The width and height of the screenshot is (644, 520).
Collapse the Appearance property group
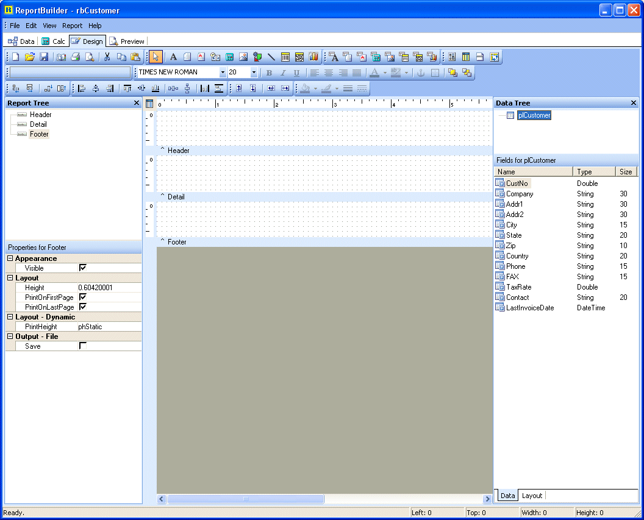point(10,258)
